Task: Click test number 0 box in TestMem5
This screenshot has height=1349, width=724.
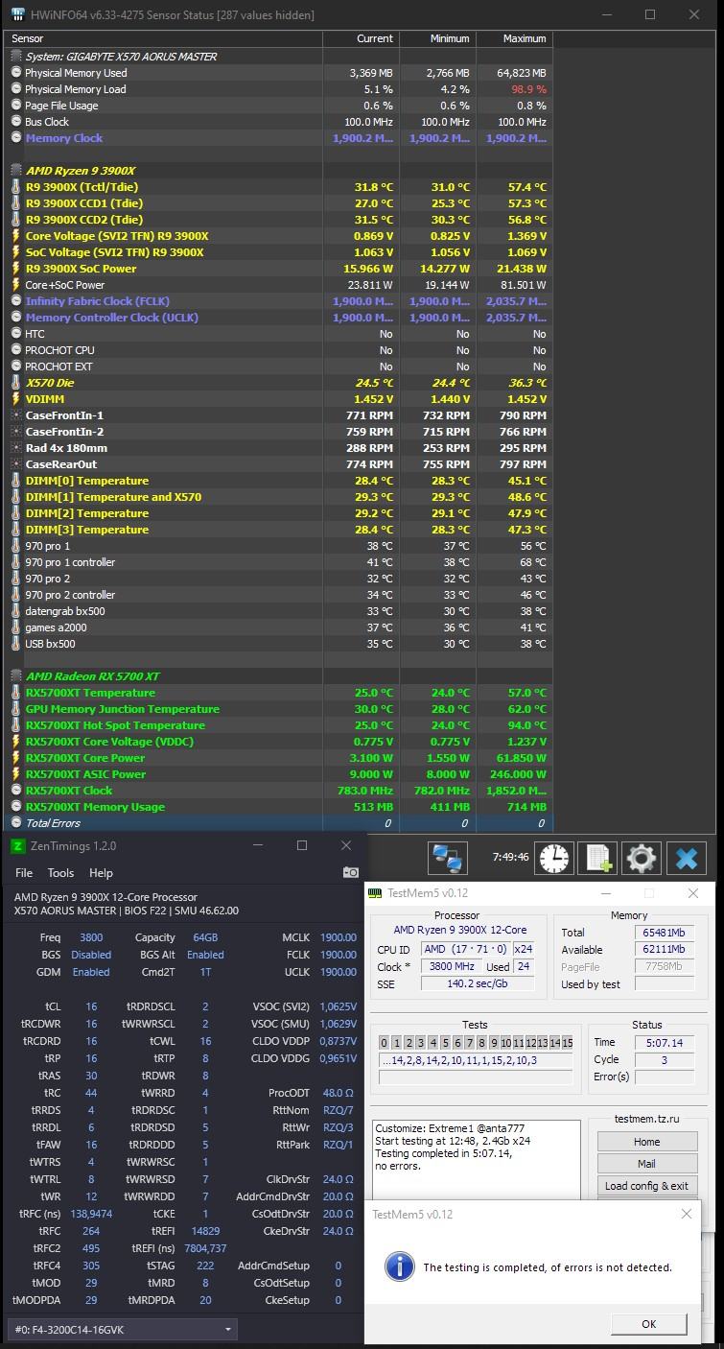Action: [x=385, y=1043]
